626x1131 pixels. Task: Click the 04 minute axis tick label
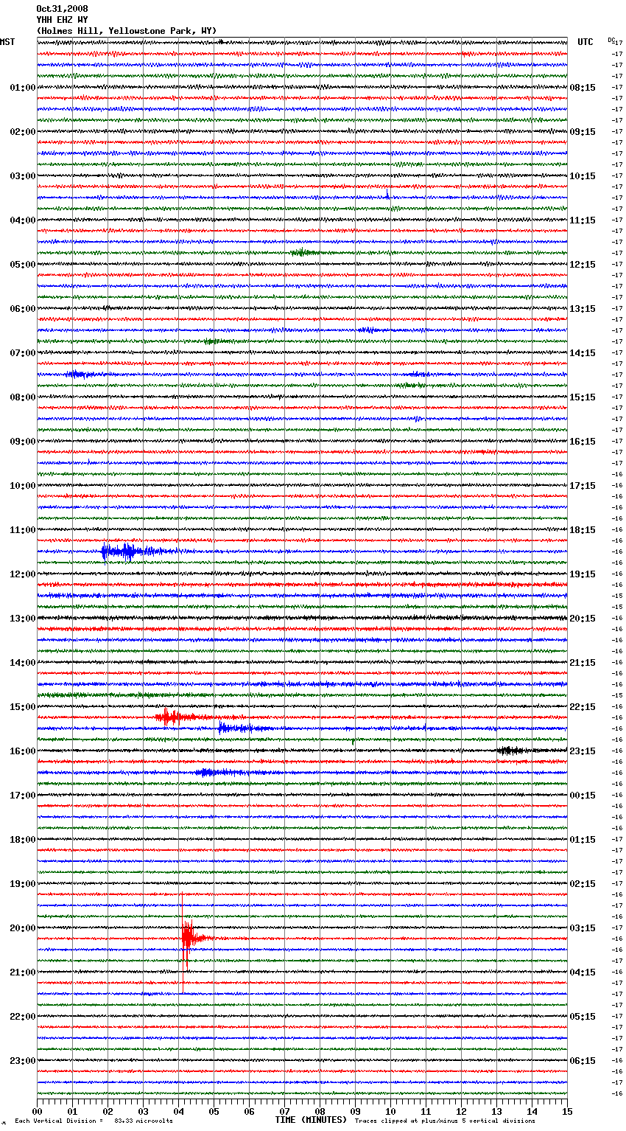(x=178, y=1111)
